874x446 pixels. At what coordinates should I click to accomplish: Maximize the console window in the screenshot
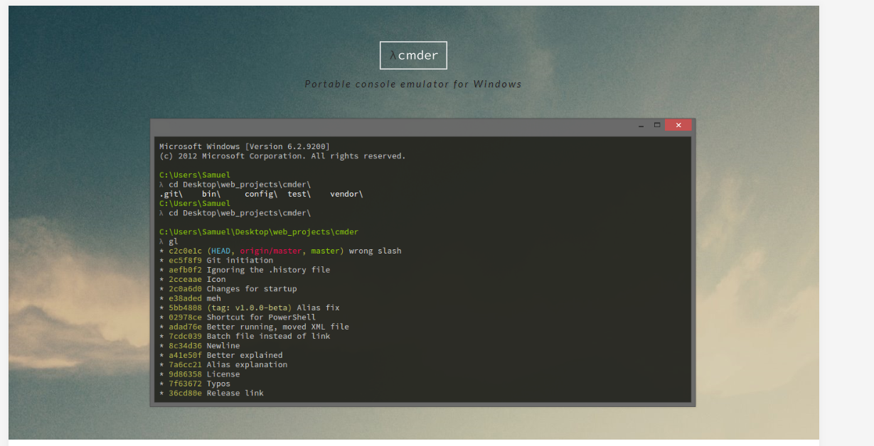[657, 125]
